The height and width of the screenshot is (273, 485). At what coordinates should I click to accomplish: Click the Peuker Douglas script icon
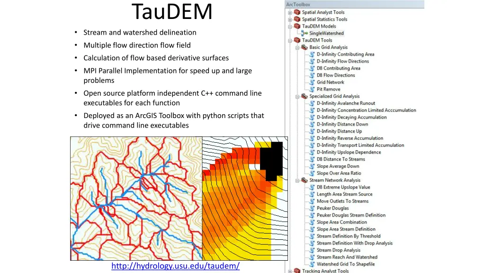pos(312,208)
